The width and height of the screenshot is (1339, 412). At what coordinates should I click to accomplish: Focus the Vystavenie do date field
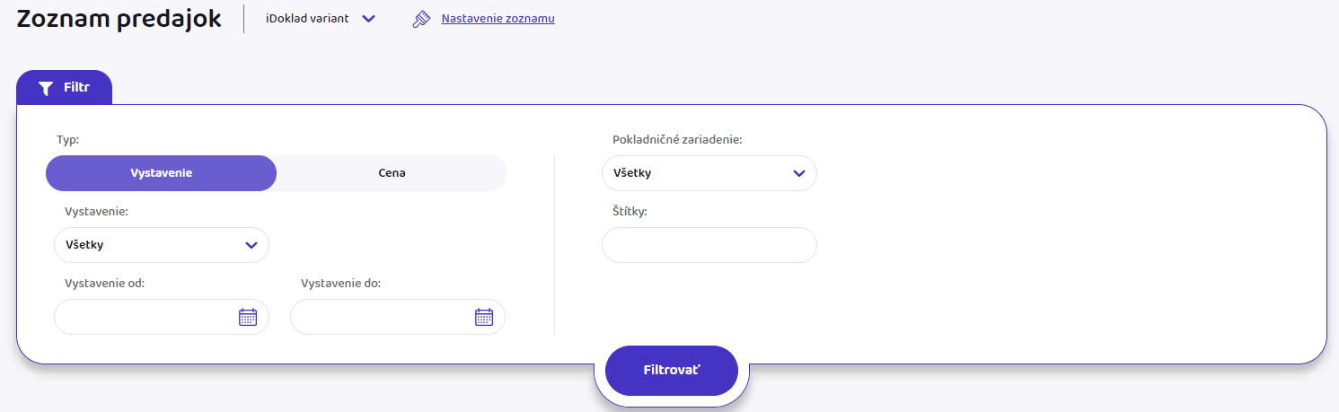pos(380,317)
